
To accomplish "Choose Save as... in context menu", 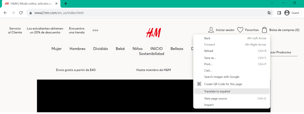I will 232,58.
